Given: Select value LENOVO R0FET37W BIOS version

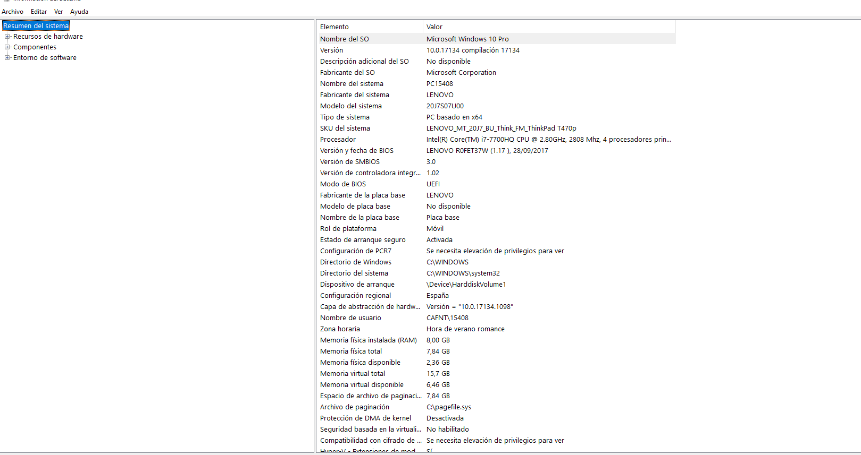Looking at the screenshot, I should (x=487, y=150).
